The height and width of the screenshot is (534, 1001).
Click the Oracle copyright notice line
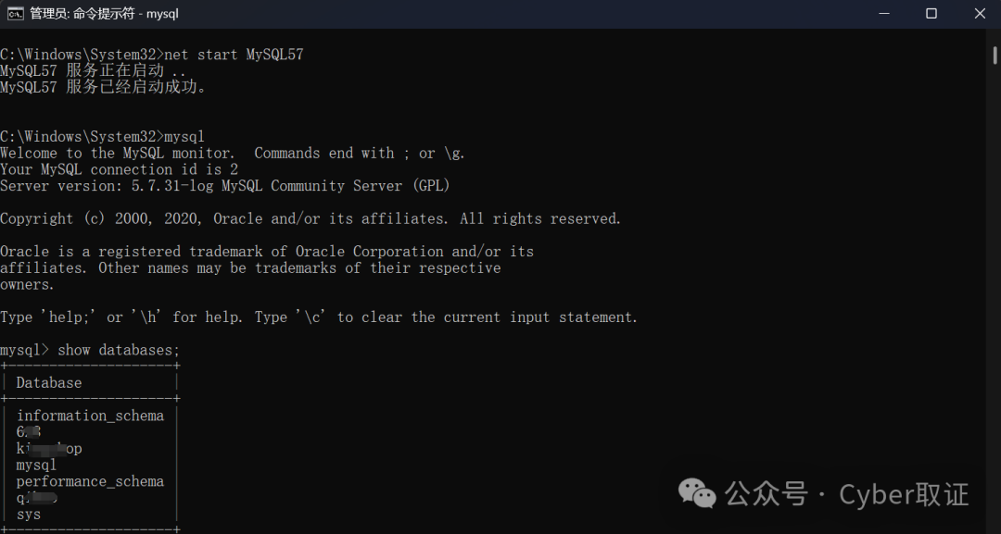pos(310,218)
